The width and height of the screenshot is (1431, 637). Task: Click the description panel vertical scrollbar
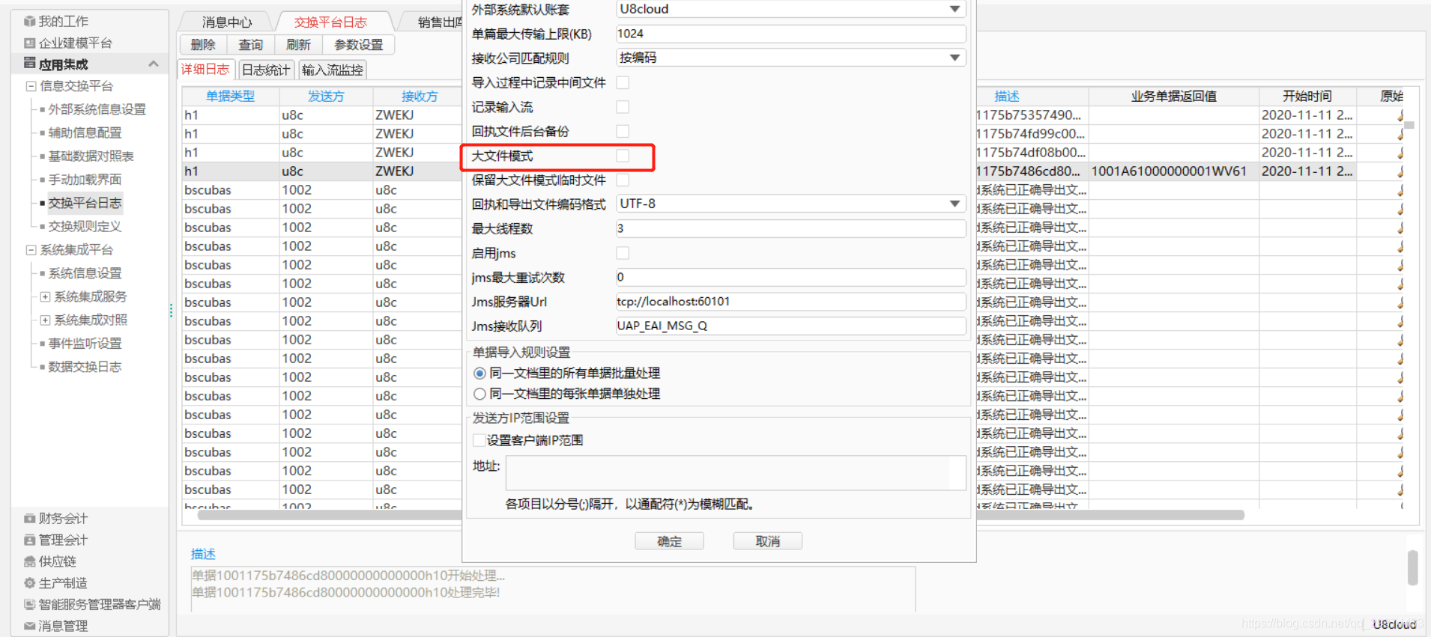tap(1412, 567)
